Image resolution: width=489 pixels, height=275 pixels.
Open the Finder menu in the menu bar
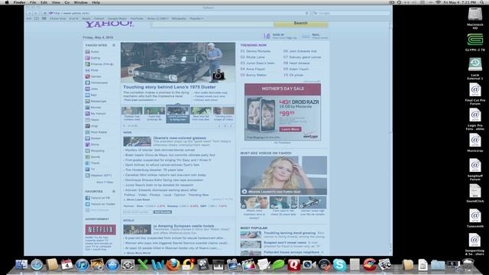[x=19, y=2]
